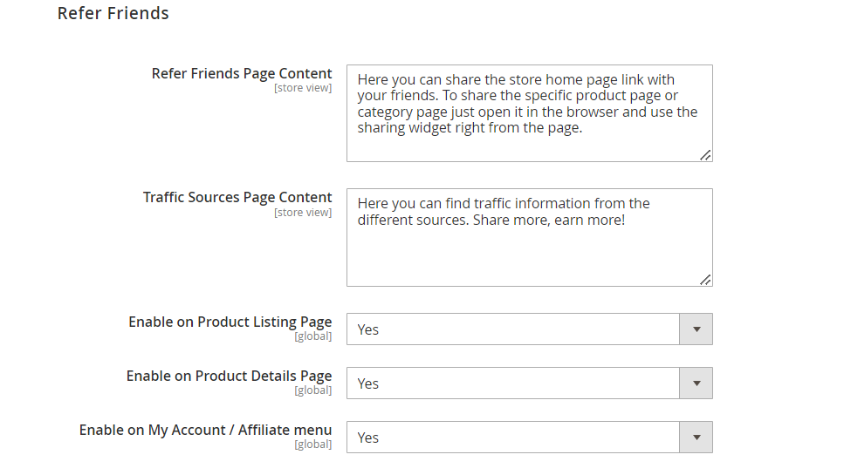Screen dimensions: 844x475
Task: Grab resize handle of Traffic Sources textarea
Action: click(x=705, y=280)
